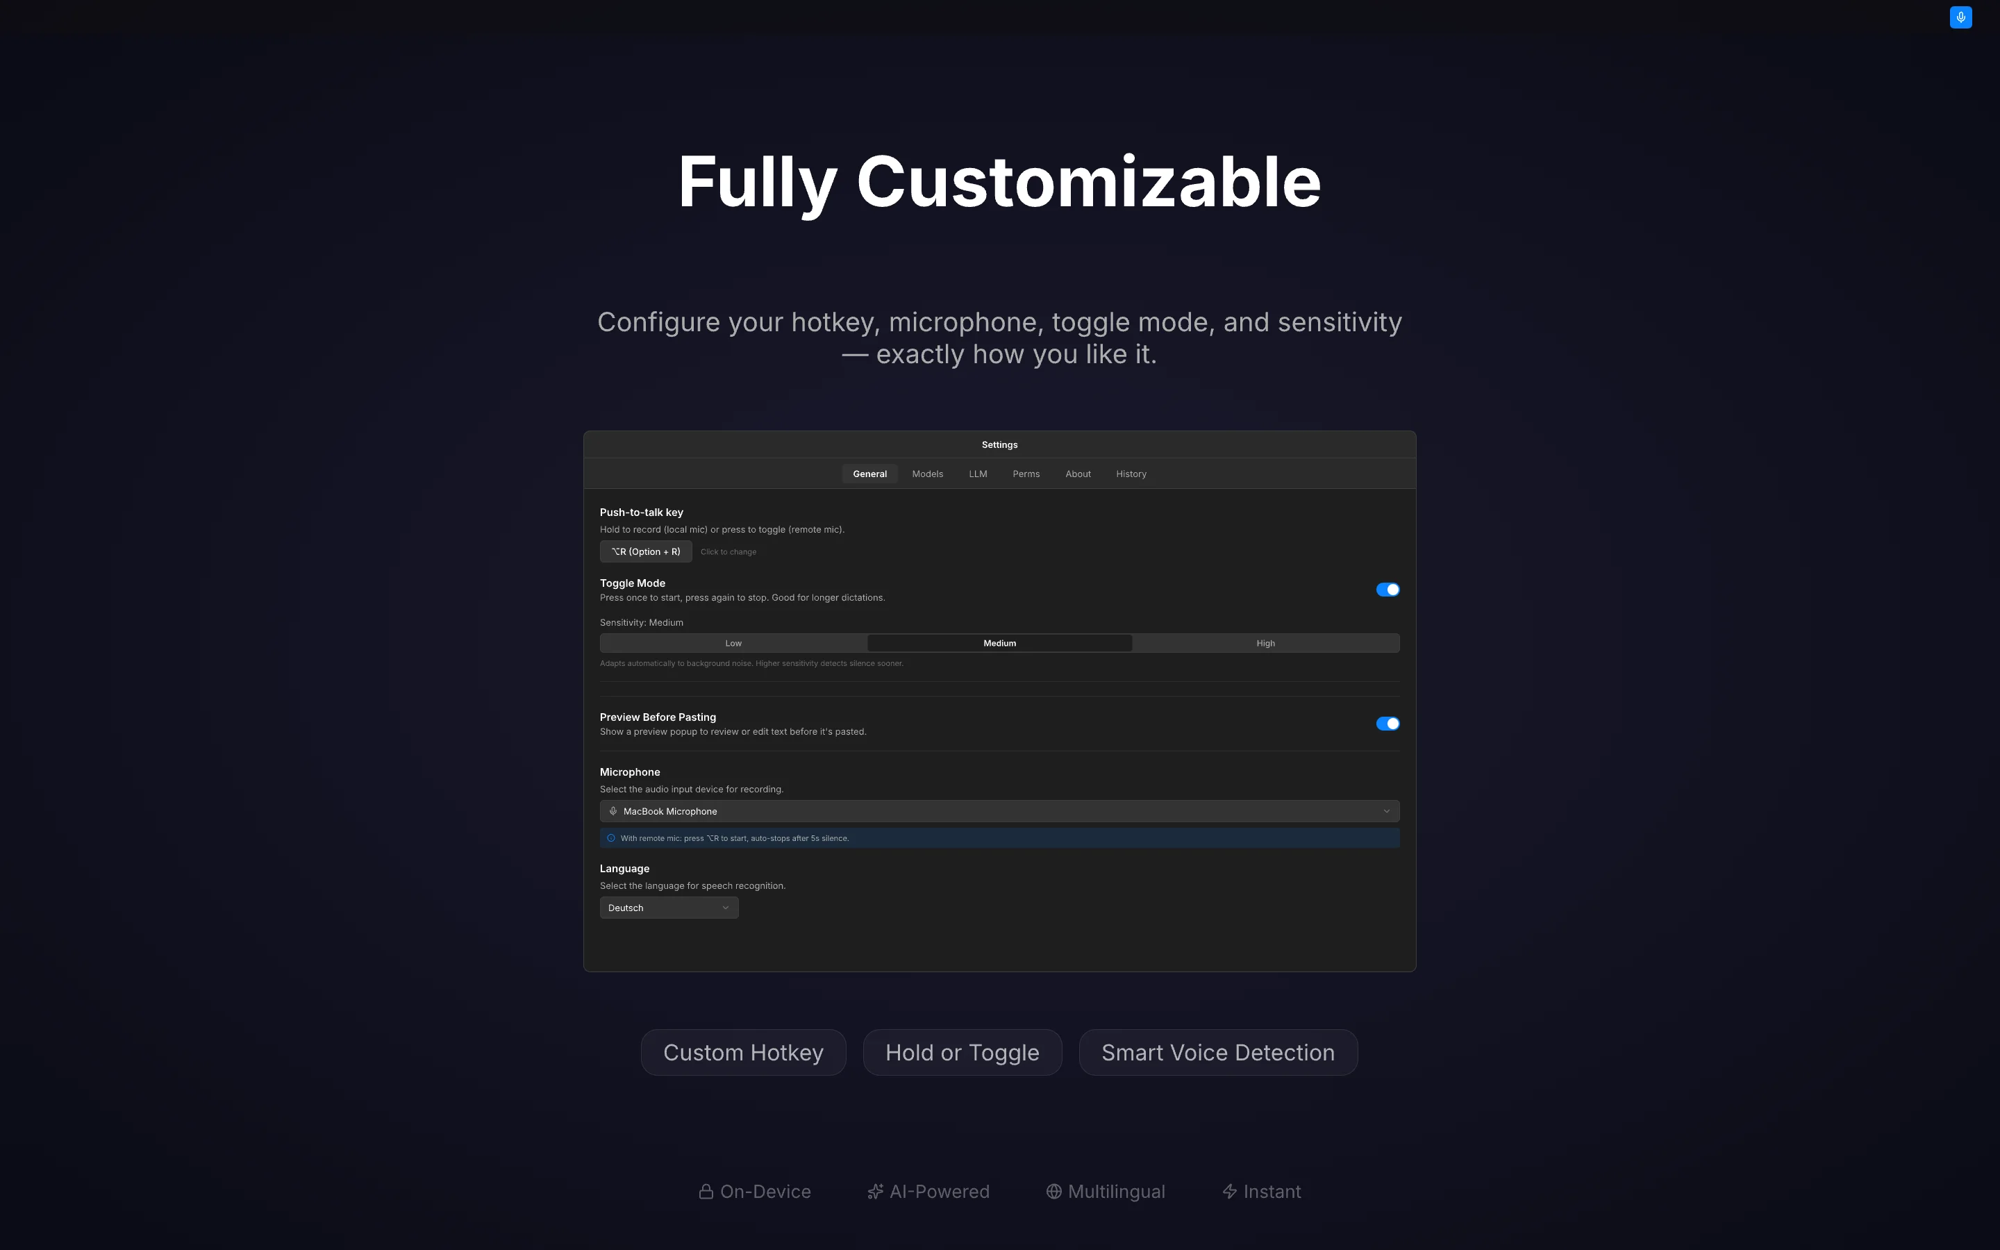2000x1250 pixels.
Task: Click the Click to change link
Action: click(x=728, y=551)
